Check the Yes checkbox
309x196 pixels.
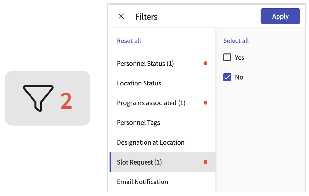(227, 58)
